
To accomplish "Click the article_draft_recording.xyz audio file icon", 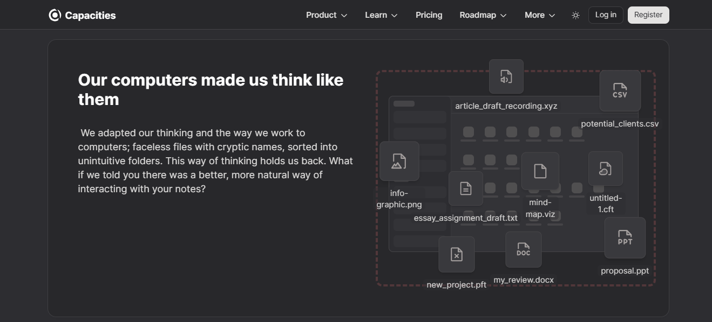I will 506,76.
